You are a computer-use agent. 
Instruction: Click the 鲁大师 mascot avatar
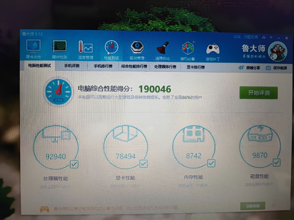coord(277,52)
